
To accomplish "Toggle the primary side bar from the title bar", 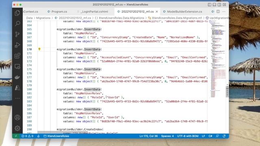I will pos(210,4).
